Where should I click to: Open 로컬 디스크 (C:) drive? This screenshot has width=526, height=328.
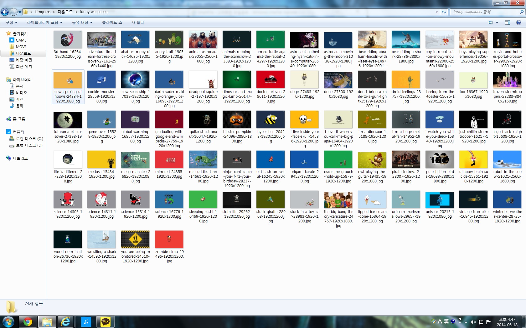click(29, 139)
